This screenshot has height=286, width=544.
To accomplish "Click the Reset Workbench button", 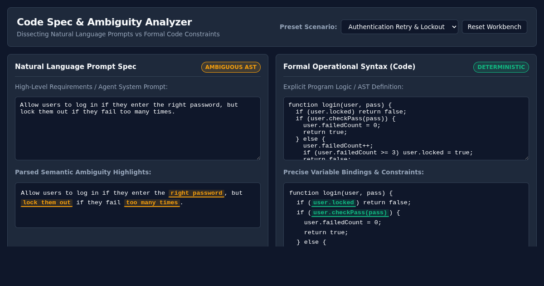I will point(495,27).
